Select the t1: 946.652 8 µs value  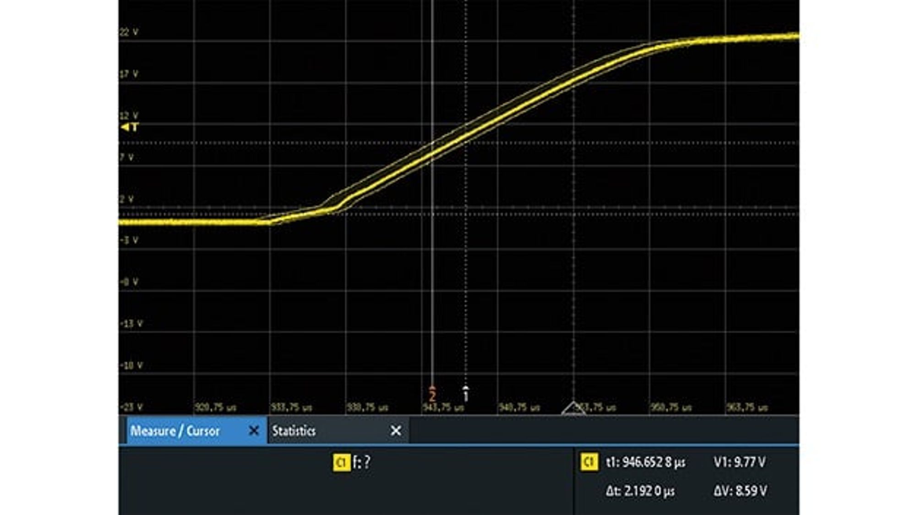646,462
